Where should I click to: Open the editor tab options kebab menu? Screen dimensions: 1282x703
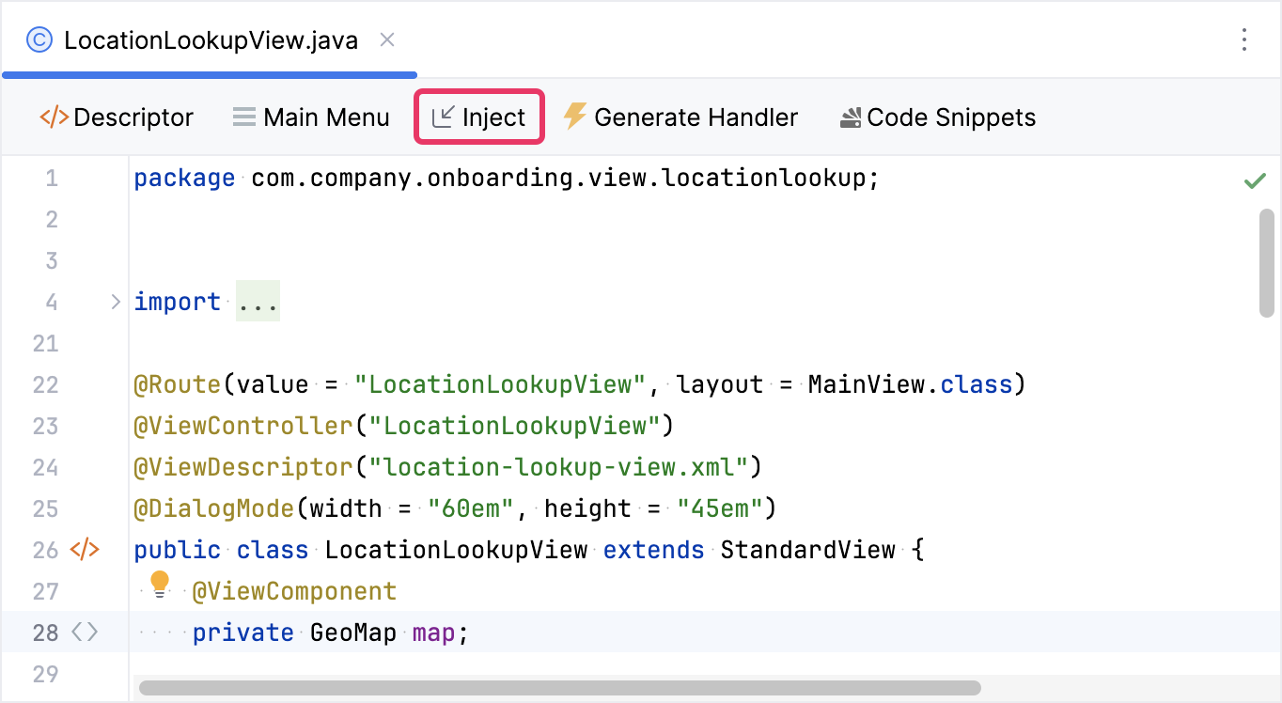(1244, 39)
